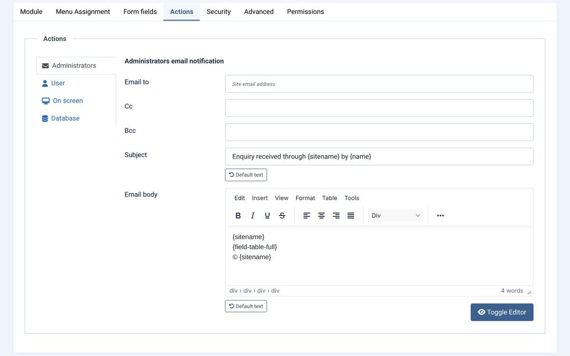Align text left in the editor
Screen dimensions: 570x356
pos(307,215)
